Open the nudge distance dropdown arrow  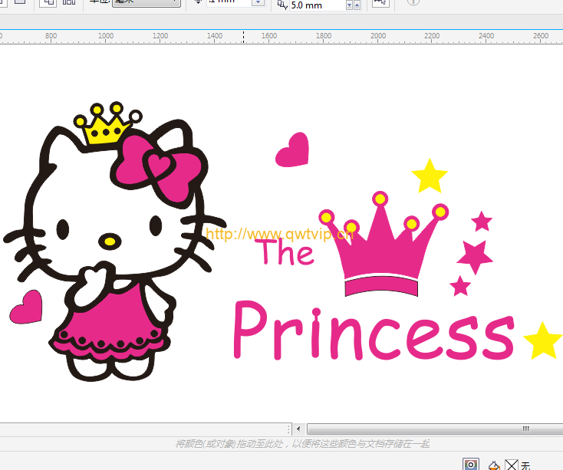(258, 2)
